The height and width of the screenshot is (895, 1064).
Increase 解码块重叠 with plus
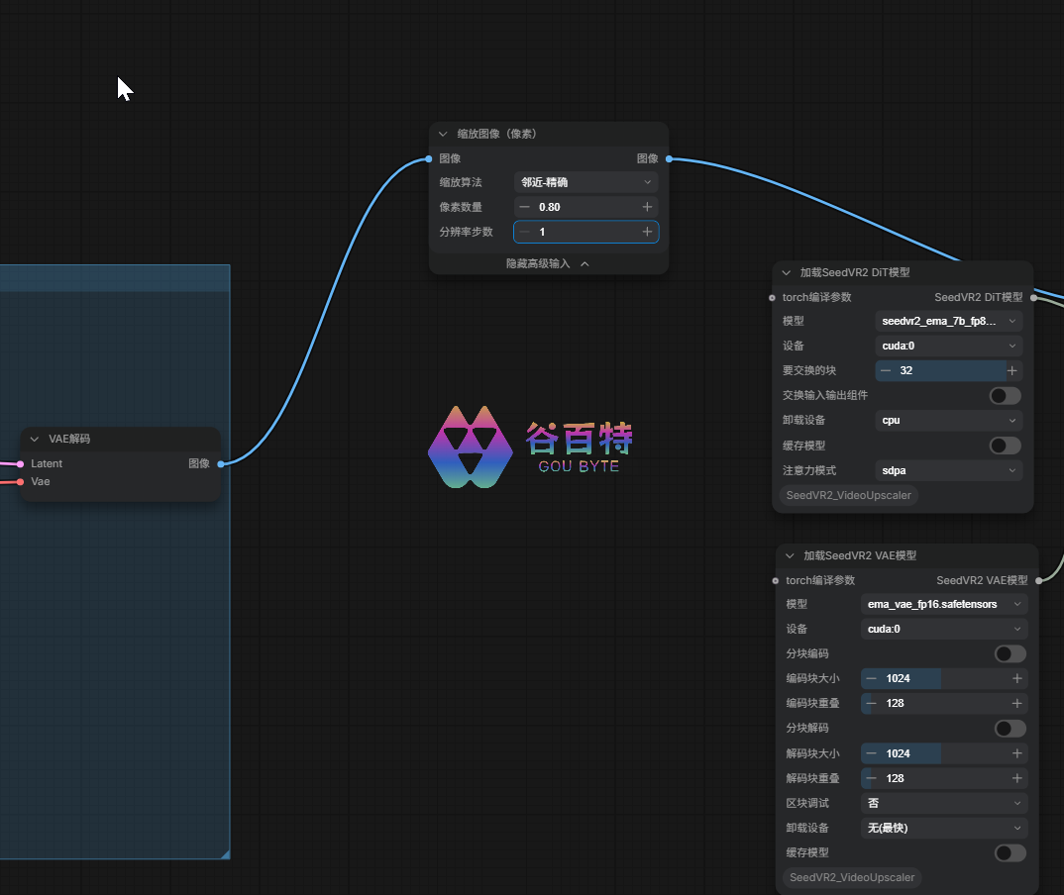coord(1017,779)
